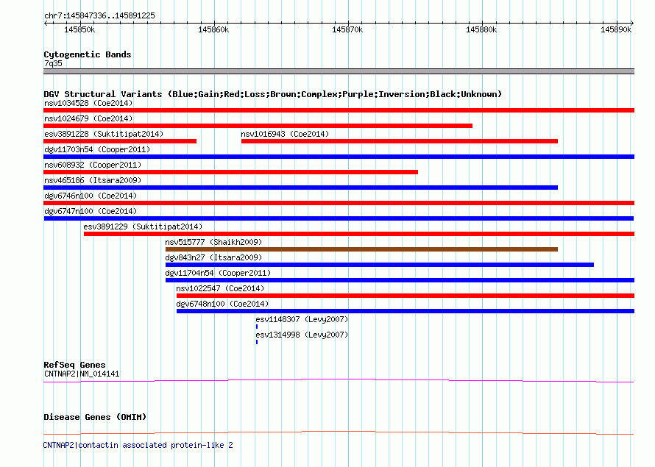Click the brown complex bar of nsv515777
Viewport: 655px width, 467px height.
click(362, 249)
